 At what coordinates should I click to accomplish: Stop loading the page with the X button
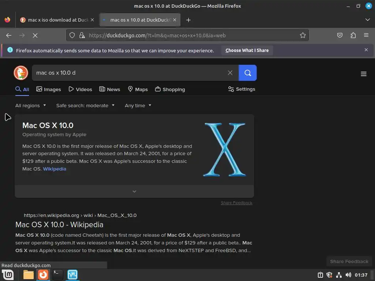coord(35,35)
